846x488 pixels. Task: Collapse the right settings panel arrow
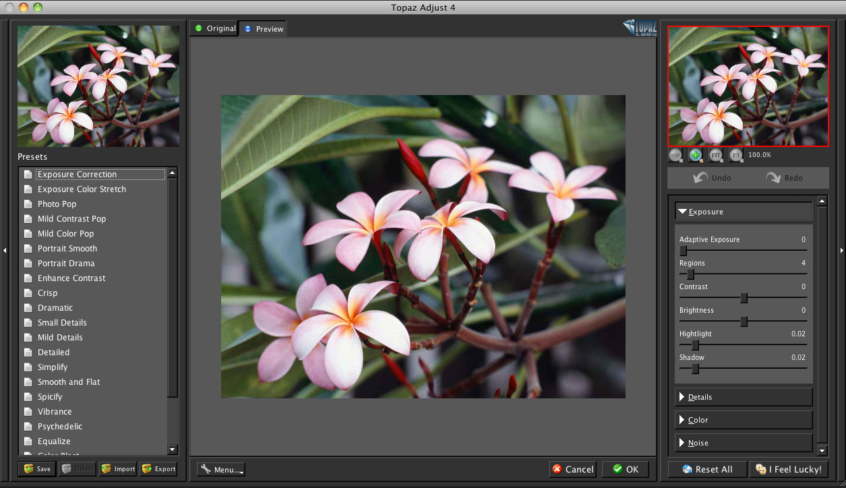point(841,250)
